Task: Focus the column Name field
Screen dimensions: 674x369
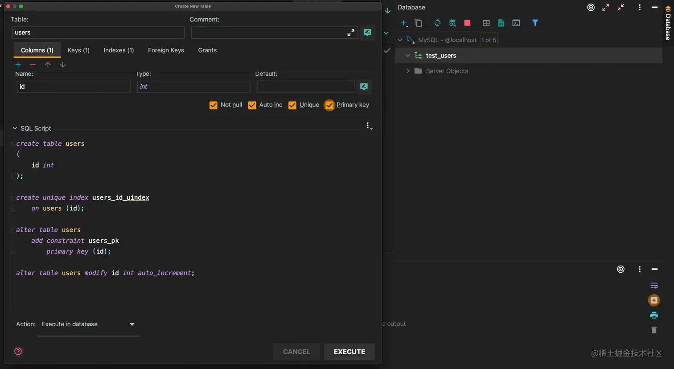Action: [x=74, y=86]
